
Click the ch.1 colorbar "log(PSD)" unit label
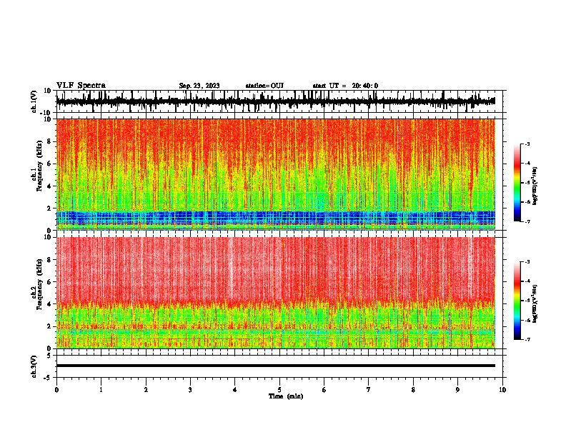(x=535, y=186)
